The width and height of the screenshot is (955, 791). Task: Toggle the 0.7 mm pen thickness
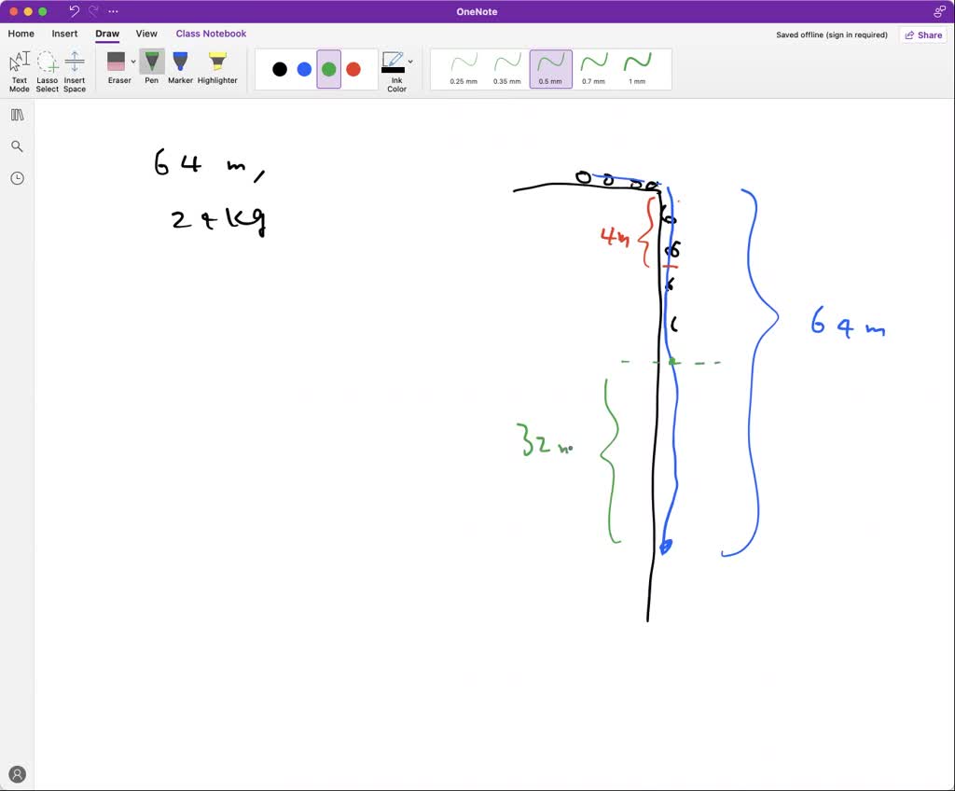pos(593,69)
